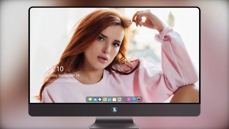Click the Sunday September 28 date text
229x129 pixels.
pyautogui.click(x=63, y=75)
